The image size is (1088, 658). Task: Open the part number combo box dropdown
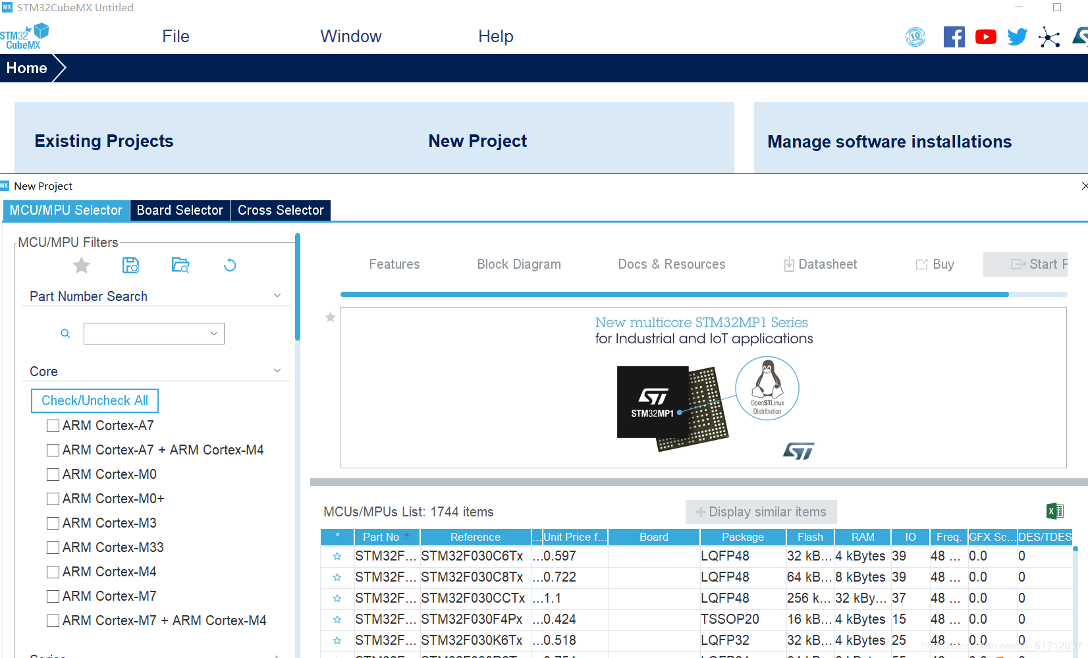[x=214, y=334]
